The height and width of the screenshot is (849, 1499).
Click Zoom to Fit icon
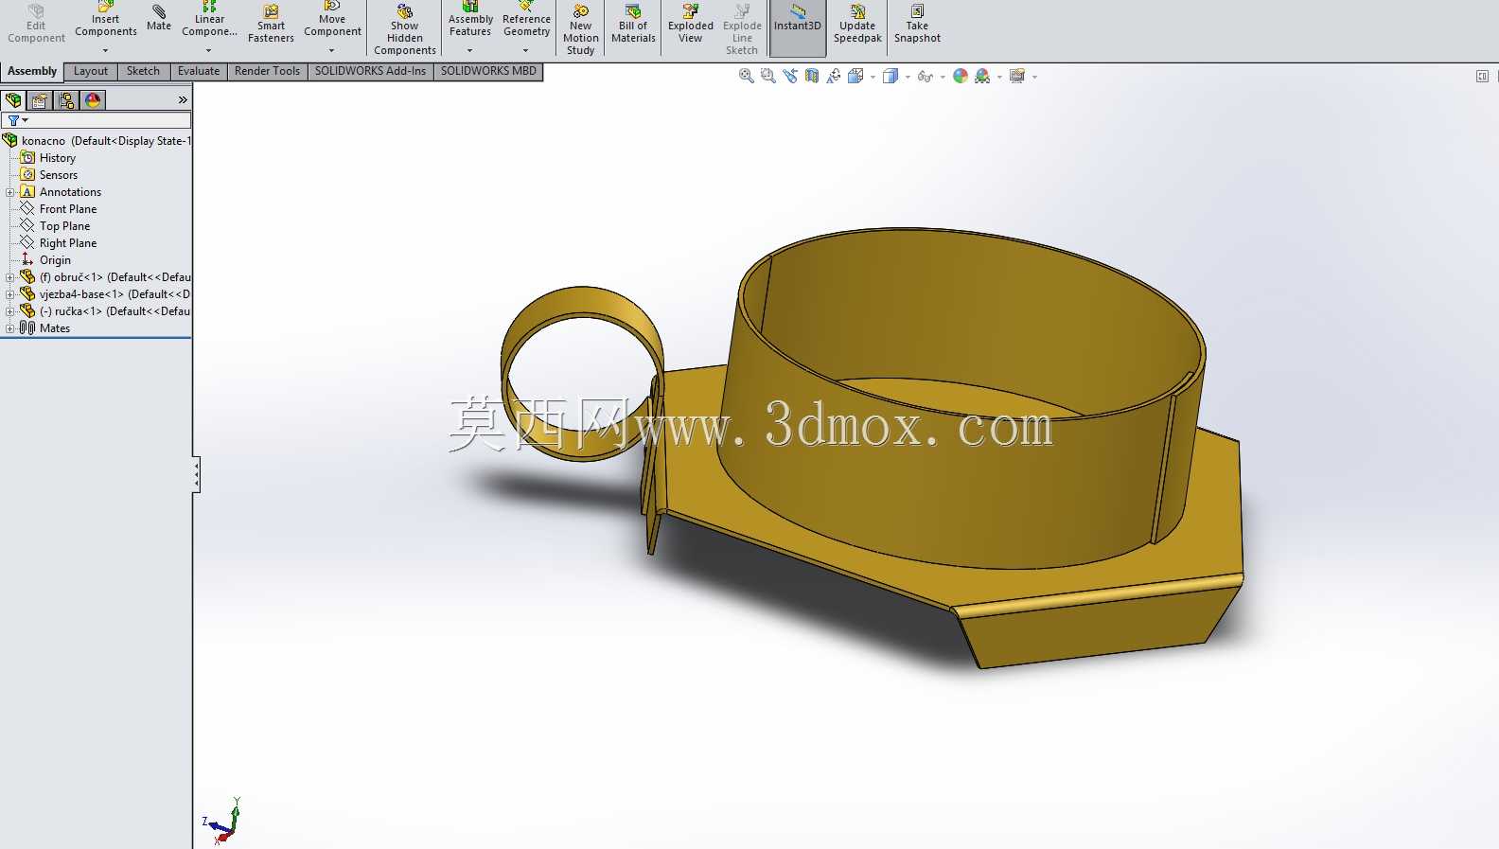(747, 76)
